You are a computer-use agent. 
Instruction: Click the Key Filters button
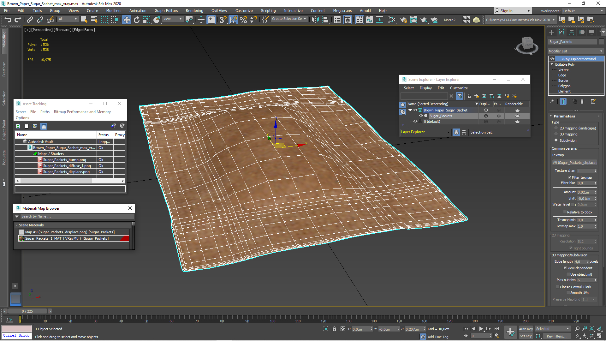click(556, 336)
